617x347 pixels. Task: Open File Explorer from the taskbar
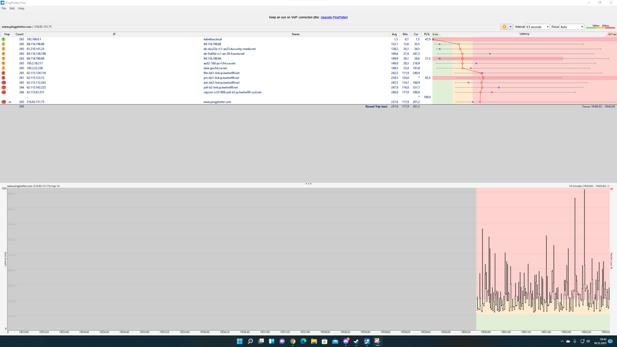(x=314, y=341)
